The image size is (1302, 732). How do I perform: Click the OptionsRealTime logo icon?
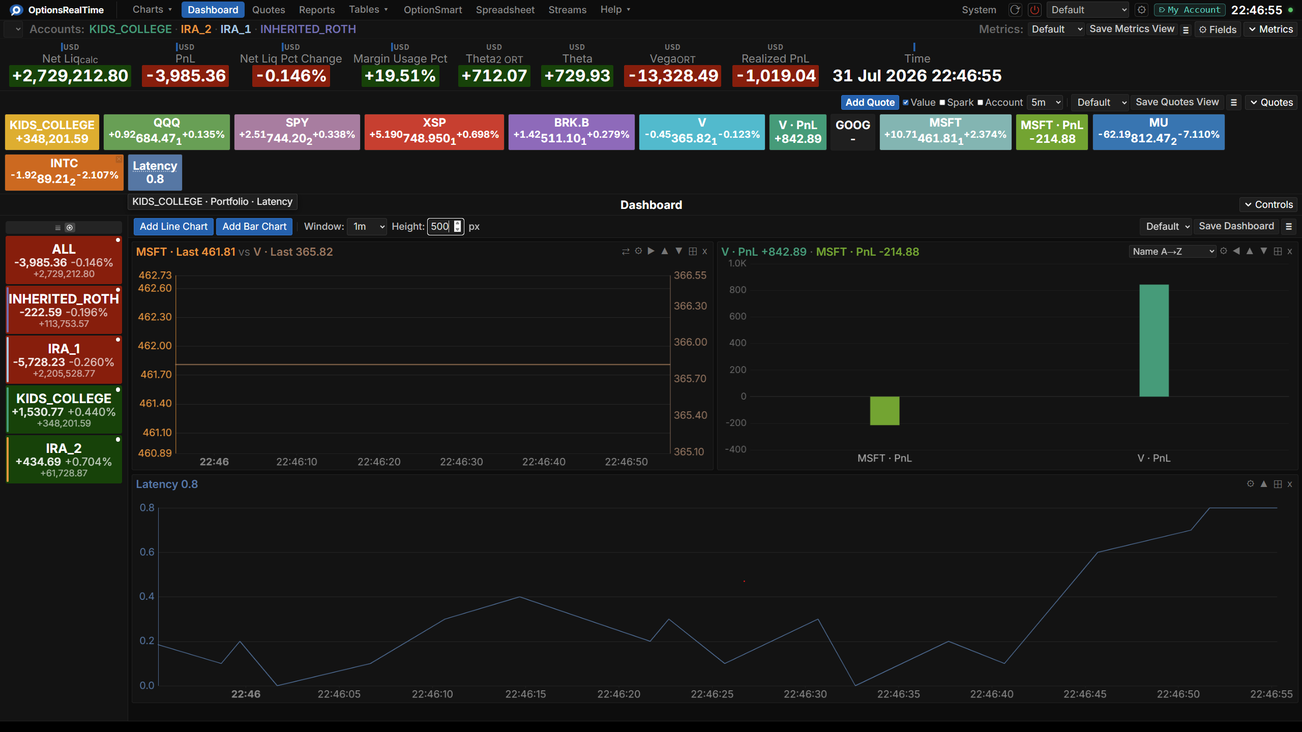(16, 10)
